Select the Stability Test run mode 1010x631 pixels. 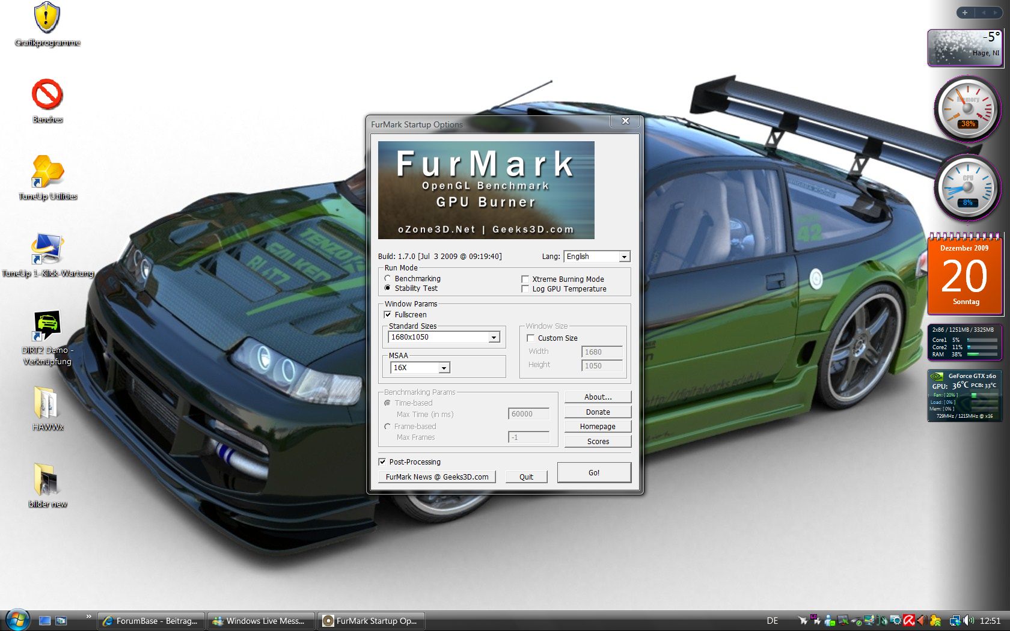pyautogui.click(x=411, y=288)
